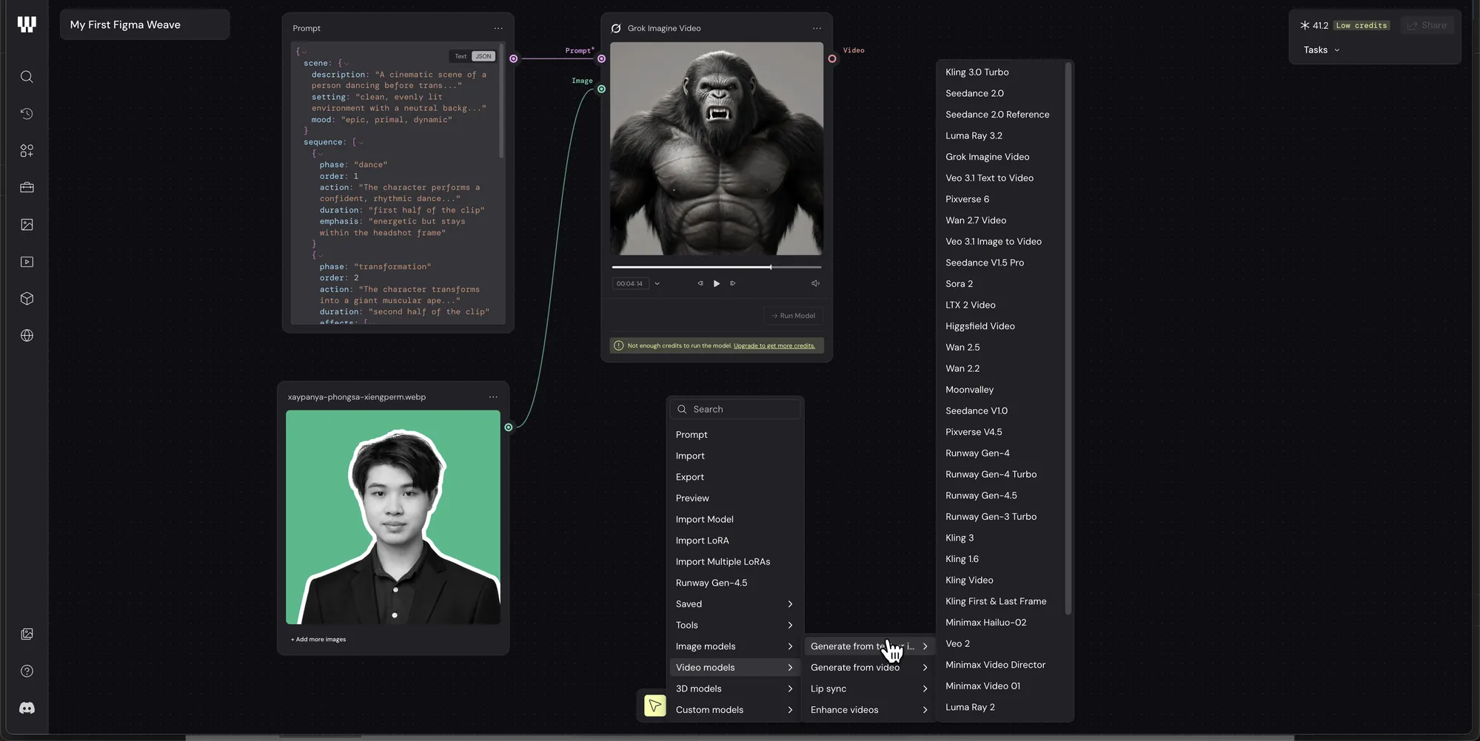Click the Low credits badge
The height and width of the screenshot is (741, 1480).
tap(1362, 25)
